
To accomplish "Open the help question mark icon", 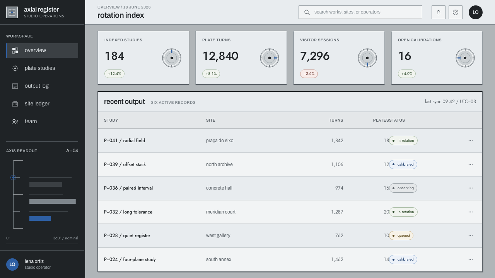I will click(x=456, y=12).
